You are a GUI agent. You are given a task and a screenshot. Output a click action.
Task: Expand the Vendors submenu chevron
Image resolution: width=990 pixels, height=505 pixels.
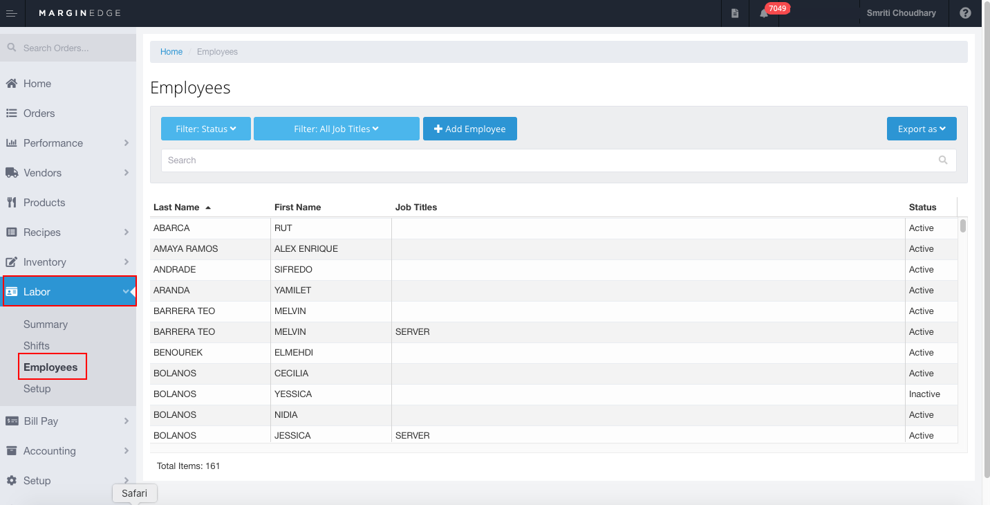(126, 172)
